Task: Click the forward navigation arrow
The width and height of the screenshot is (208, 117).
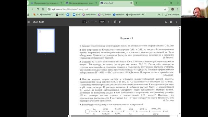Action: pos(32,9)
